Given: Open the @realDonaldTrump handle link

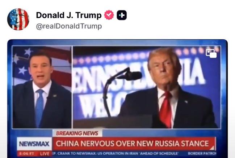Looking at the screenshot, I should pos(69,26).
